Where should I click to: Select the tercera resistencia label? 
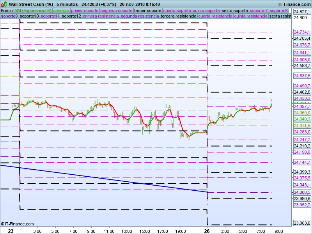click(x=179, y=16)
